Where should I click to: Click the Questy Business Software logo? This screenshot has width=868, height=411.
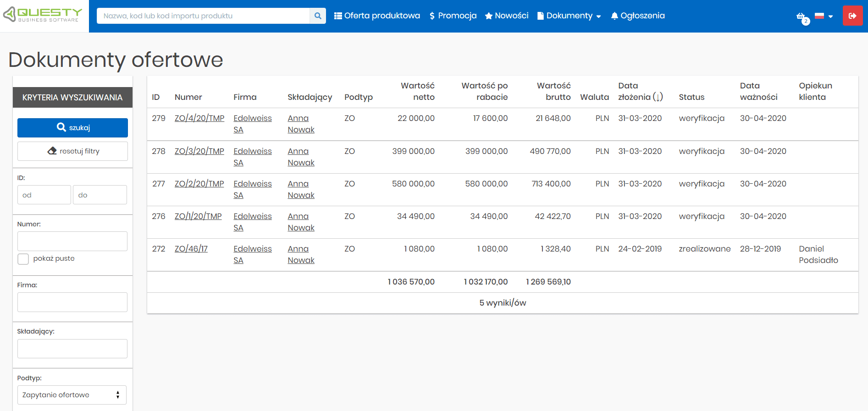click(43, 15)
